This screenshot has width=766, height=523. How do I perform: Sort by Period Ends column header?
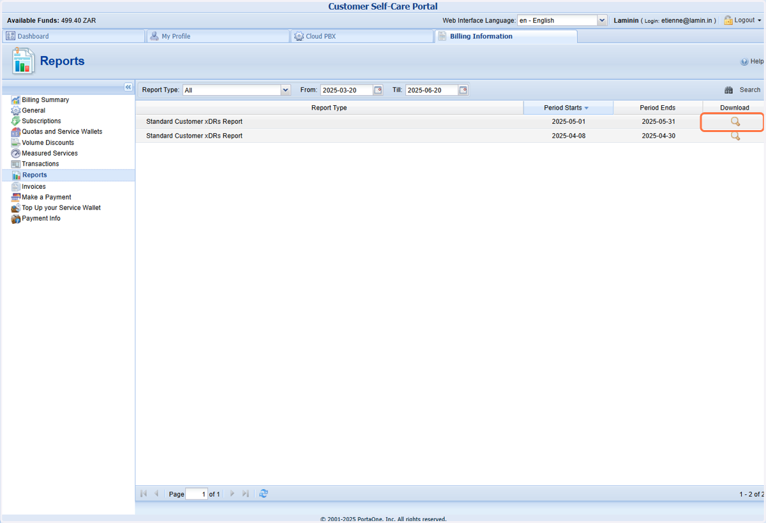[658, 108]
